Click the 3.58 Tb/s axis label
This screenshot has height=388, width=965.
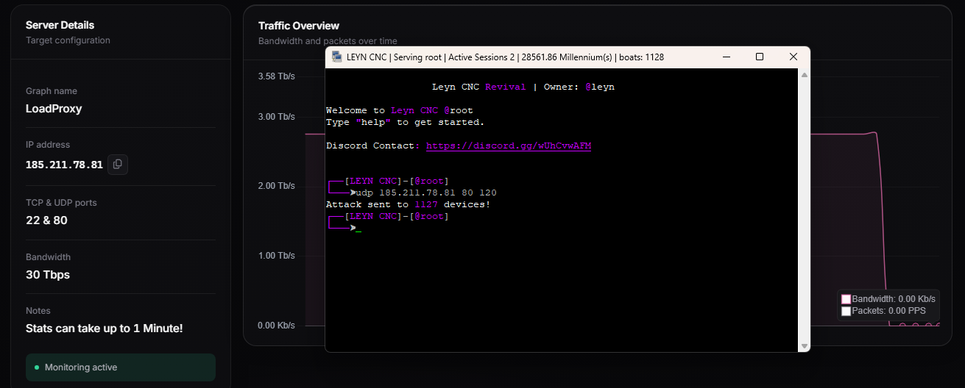[276, 76]
